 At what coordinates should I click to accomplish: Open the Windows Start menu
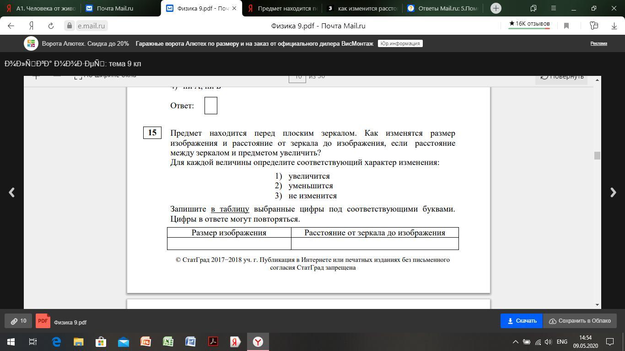11,341
